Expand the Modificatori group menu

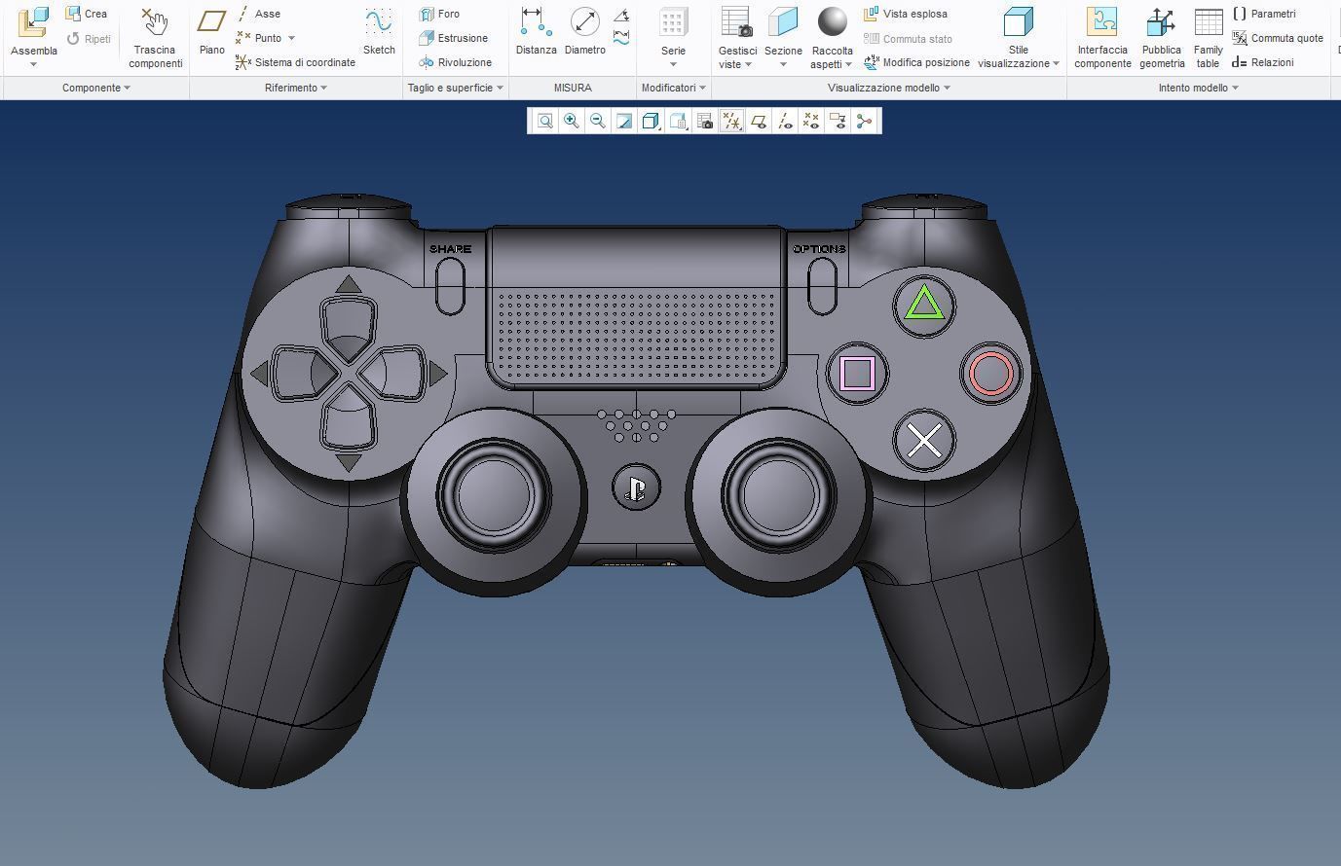point(673,88)
